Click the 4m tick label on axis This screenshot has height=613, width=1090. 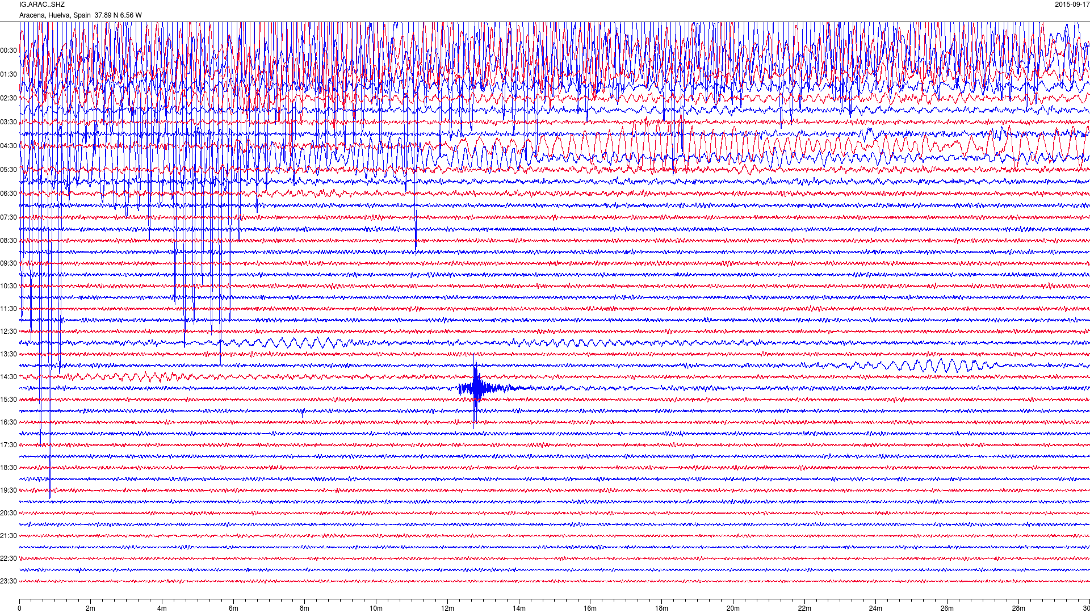click(x=162, y=608)
